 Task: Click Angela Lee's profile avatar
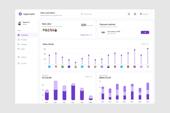click(x=20, y=23)
